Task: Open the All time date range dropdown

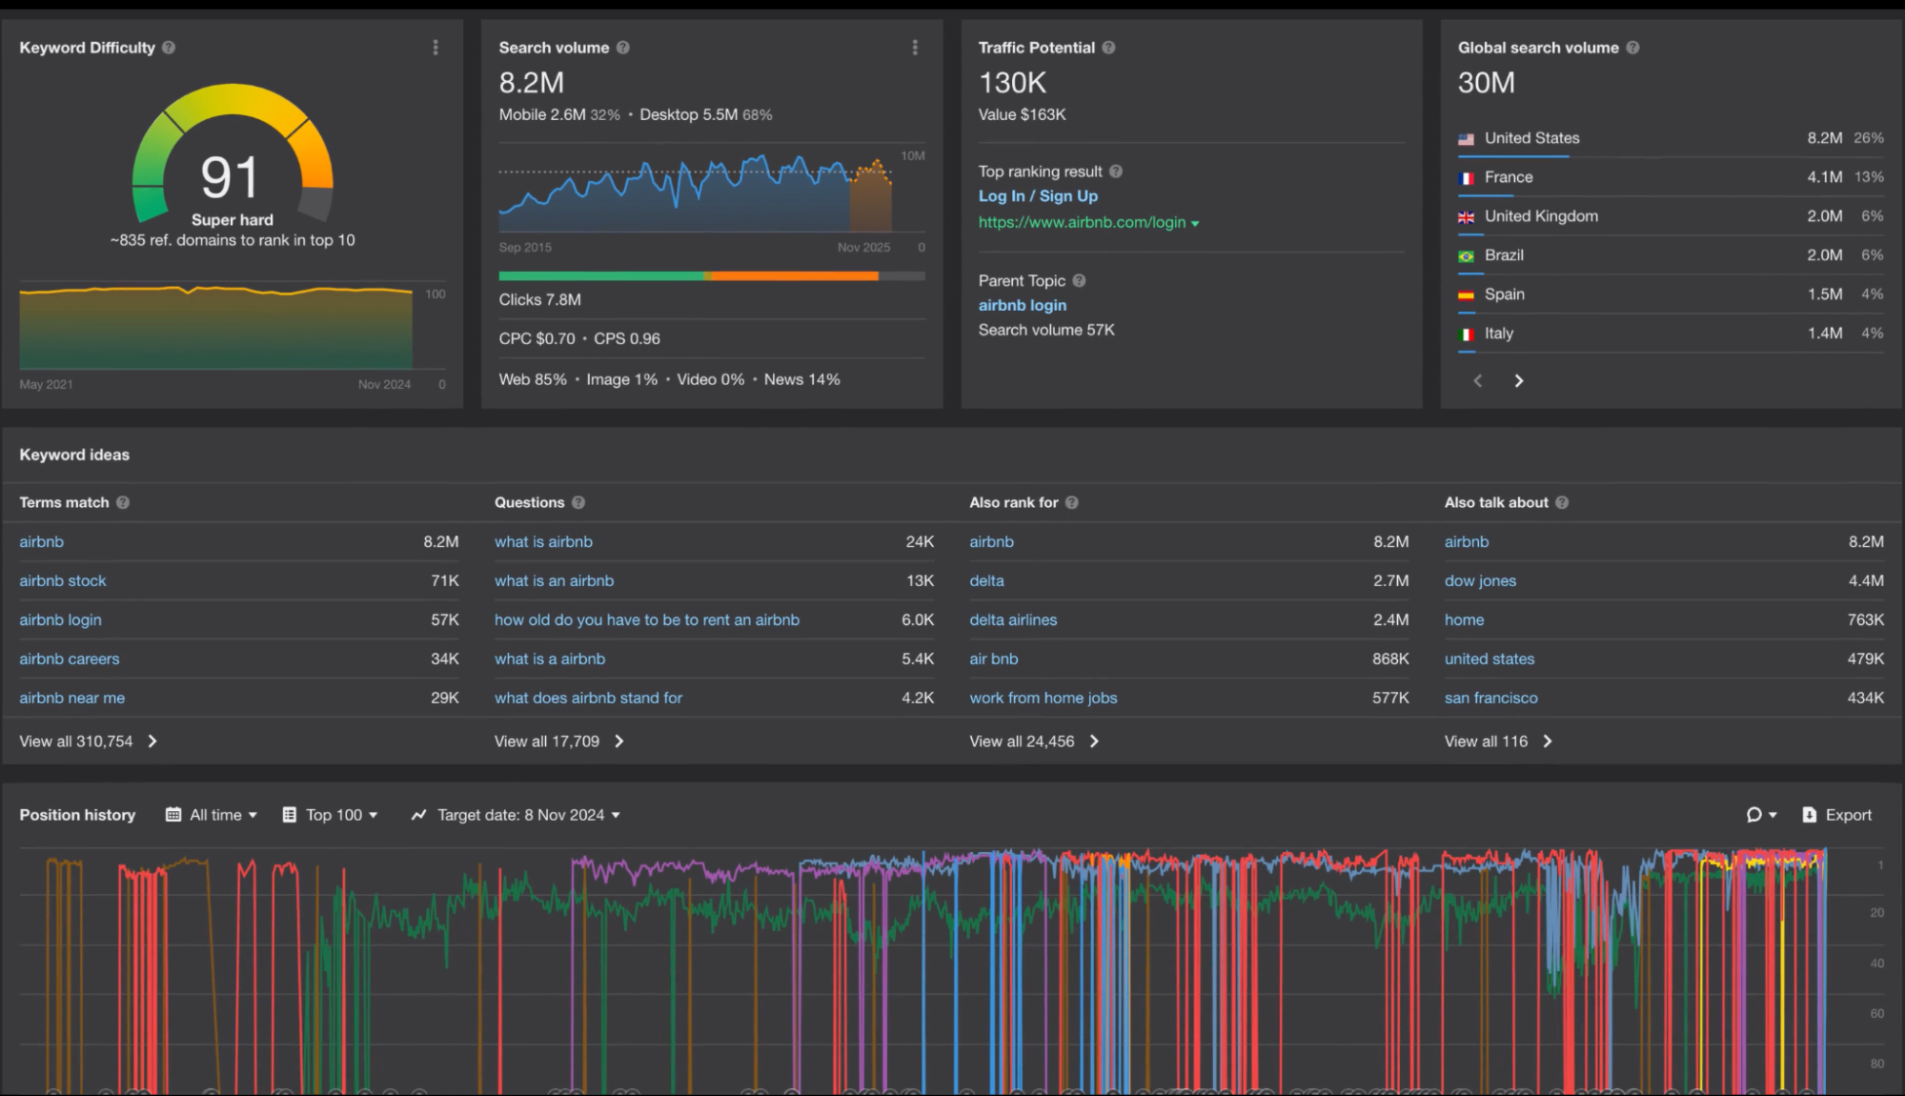Action: (212, 815)
